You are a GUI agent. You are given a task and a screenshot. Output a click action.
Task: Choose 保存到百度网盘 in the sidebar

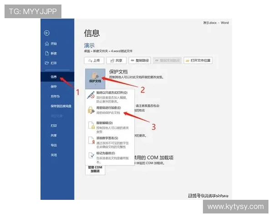(57, 106)
